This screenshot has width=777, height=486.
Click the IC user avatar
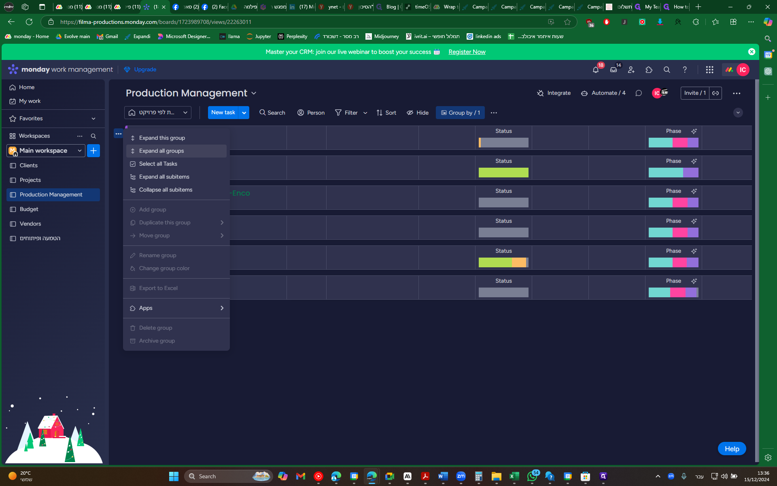pyautogui.click(x=743, y=70)
